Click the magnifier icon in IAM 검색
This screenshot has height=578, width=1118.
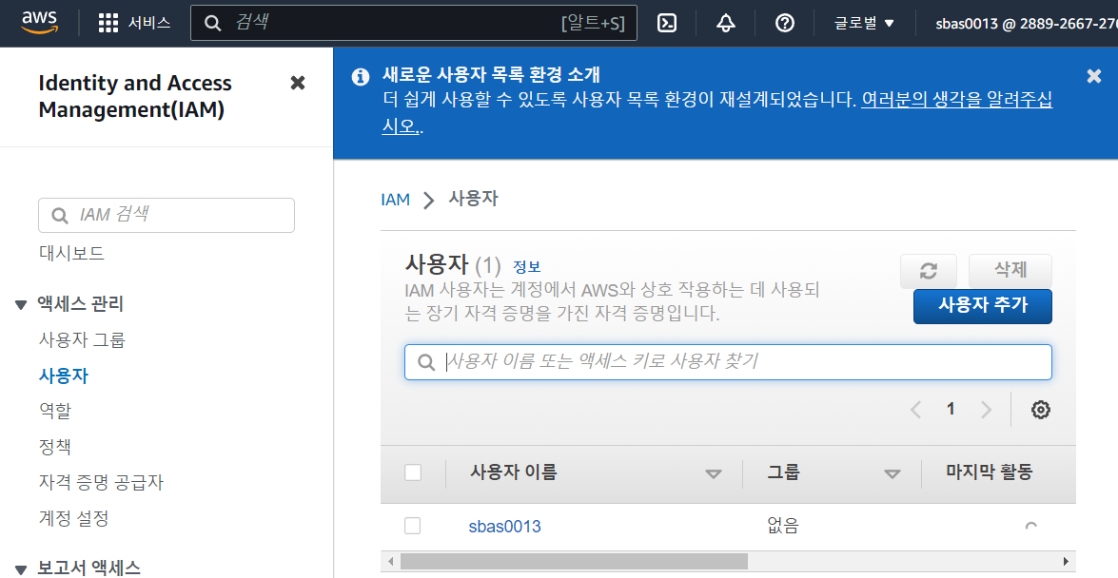(x=60, y=215)
